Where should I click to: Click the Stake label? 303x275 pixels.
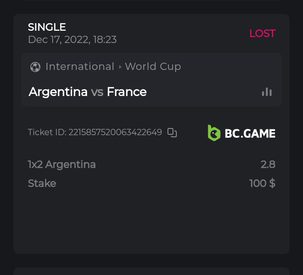42,183
